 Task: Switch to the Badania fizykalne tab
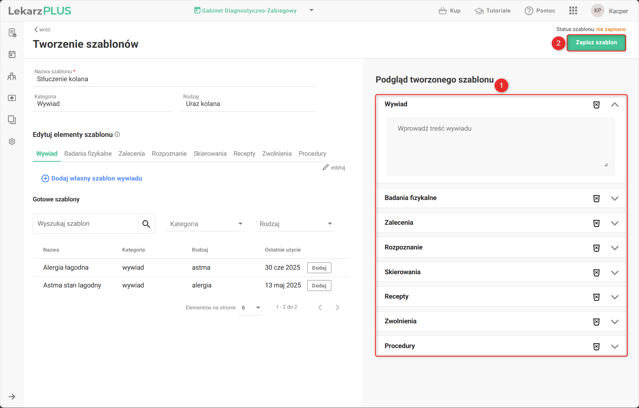point(88,154)
